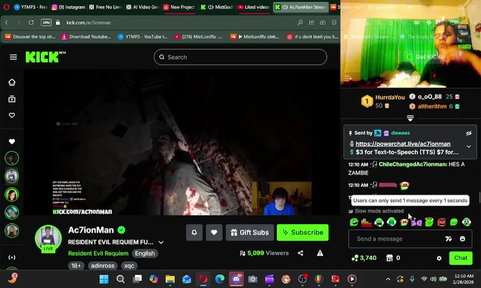Select the 18+ tag
This screenshot has height=288, width=481.
pos(76,266)
